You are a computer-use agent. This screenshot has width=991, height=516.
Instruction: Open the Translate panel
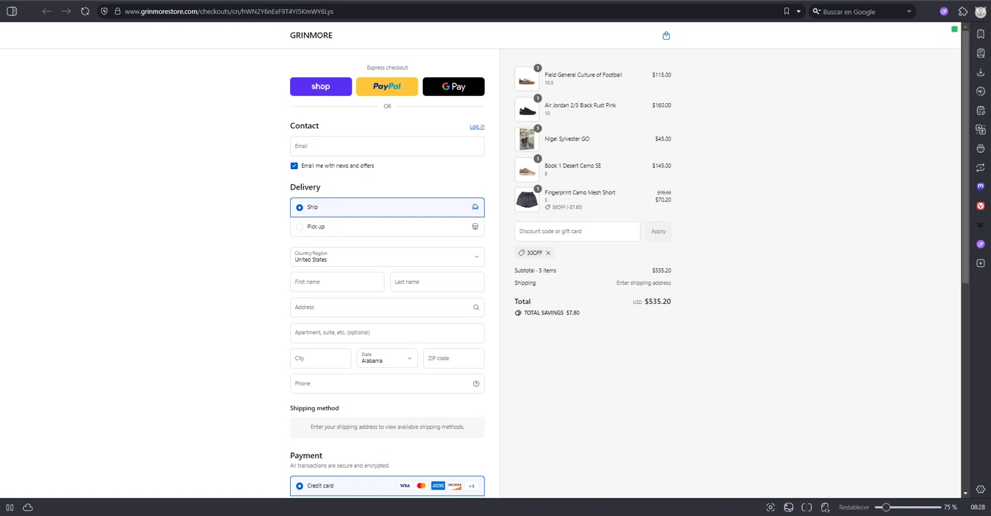[x=980, y=130]
